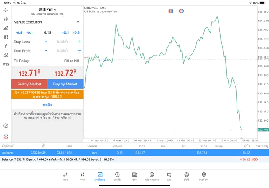Decrease volume by -0.1

(x=30, y=33)
